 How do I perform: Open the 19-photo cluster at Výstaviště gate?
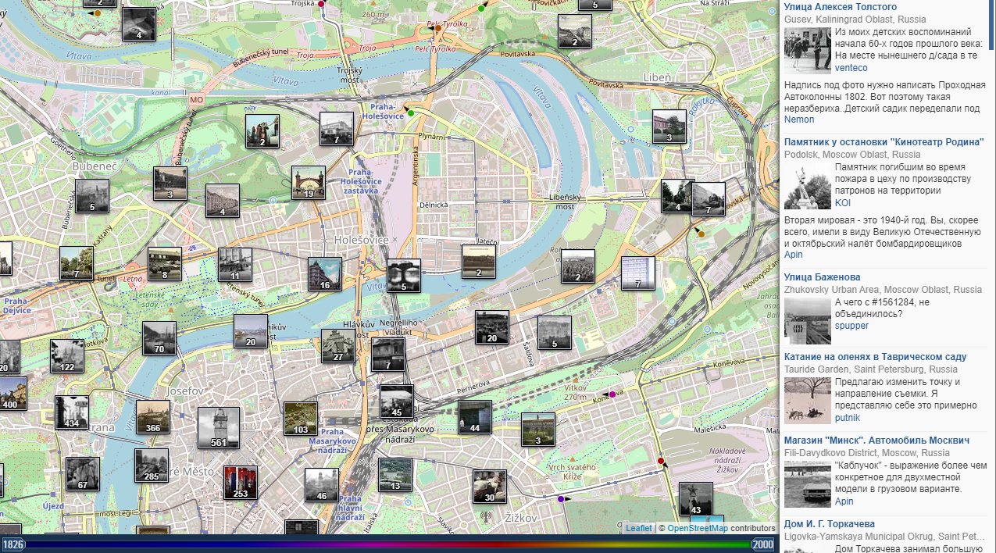pyautogui.click(x=309, y=183)
